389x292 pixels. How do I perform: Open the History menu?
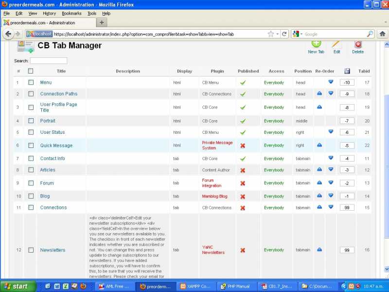49,14
